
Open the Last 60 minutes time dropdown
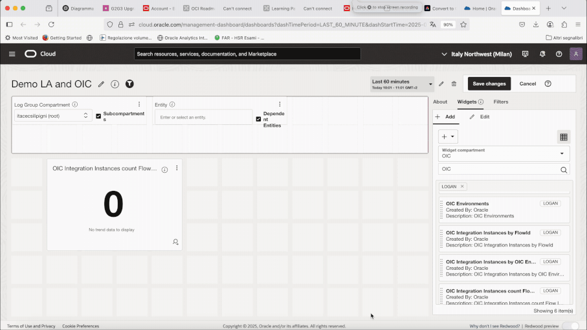(402, 84)
